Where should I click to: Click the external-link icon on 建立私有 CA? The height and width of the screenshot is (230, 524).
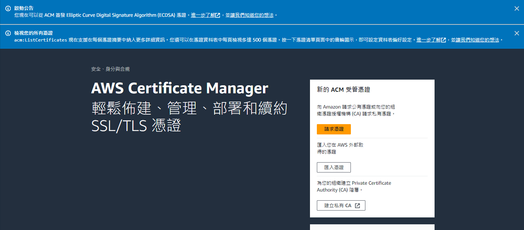[357, 206]
